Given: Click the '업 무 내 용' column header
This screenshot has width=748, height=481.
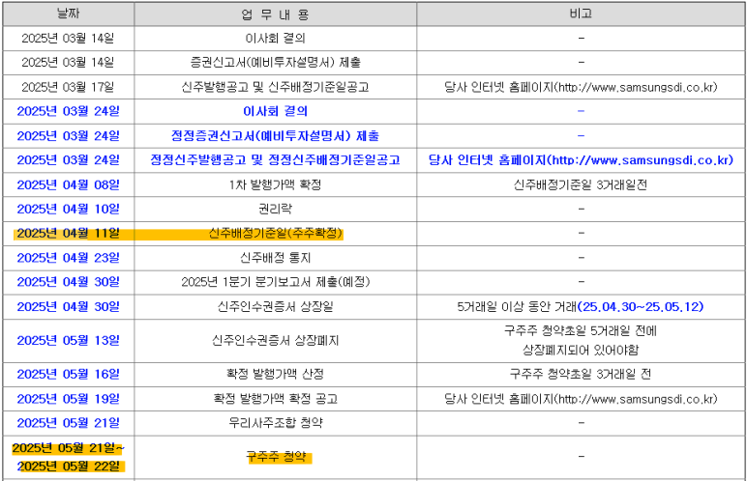Looking at the screenshot, I should tap(275, 14).
